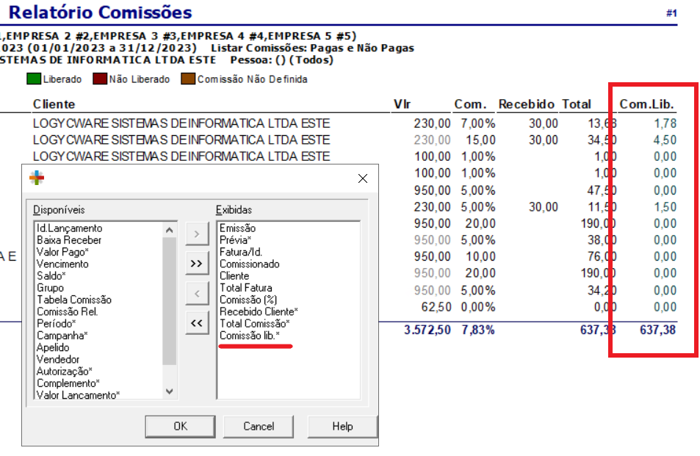
Task: Remove all fields with << button
Action: 196,322
